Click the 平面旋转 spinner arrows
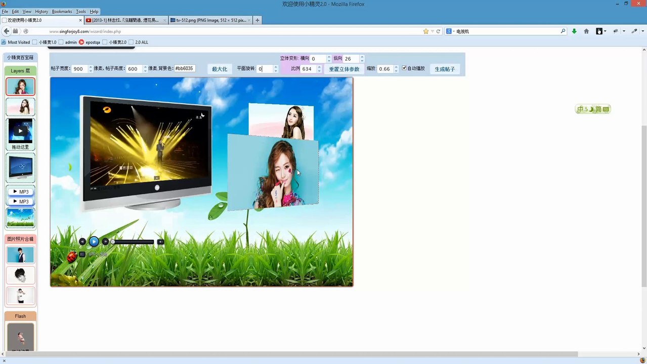Image resolution: width=647 pixels, height=364 pixels. pyautogui.click(x=276, y=69)
